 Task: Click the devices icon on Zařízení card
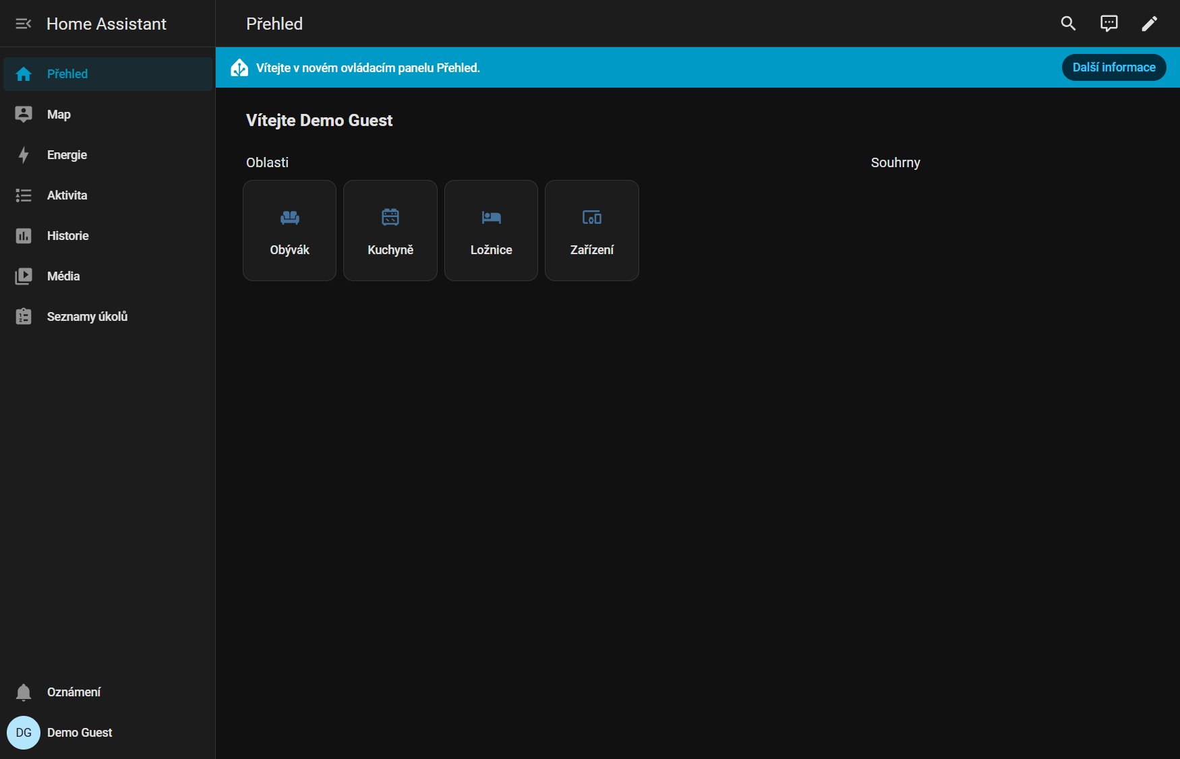[592, 217]
